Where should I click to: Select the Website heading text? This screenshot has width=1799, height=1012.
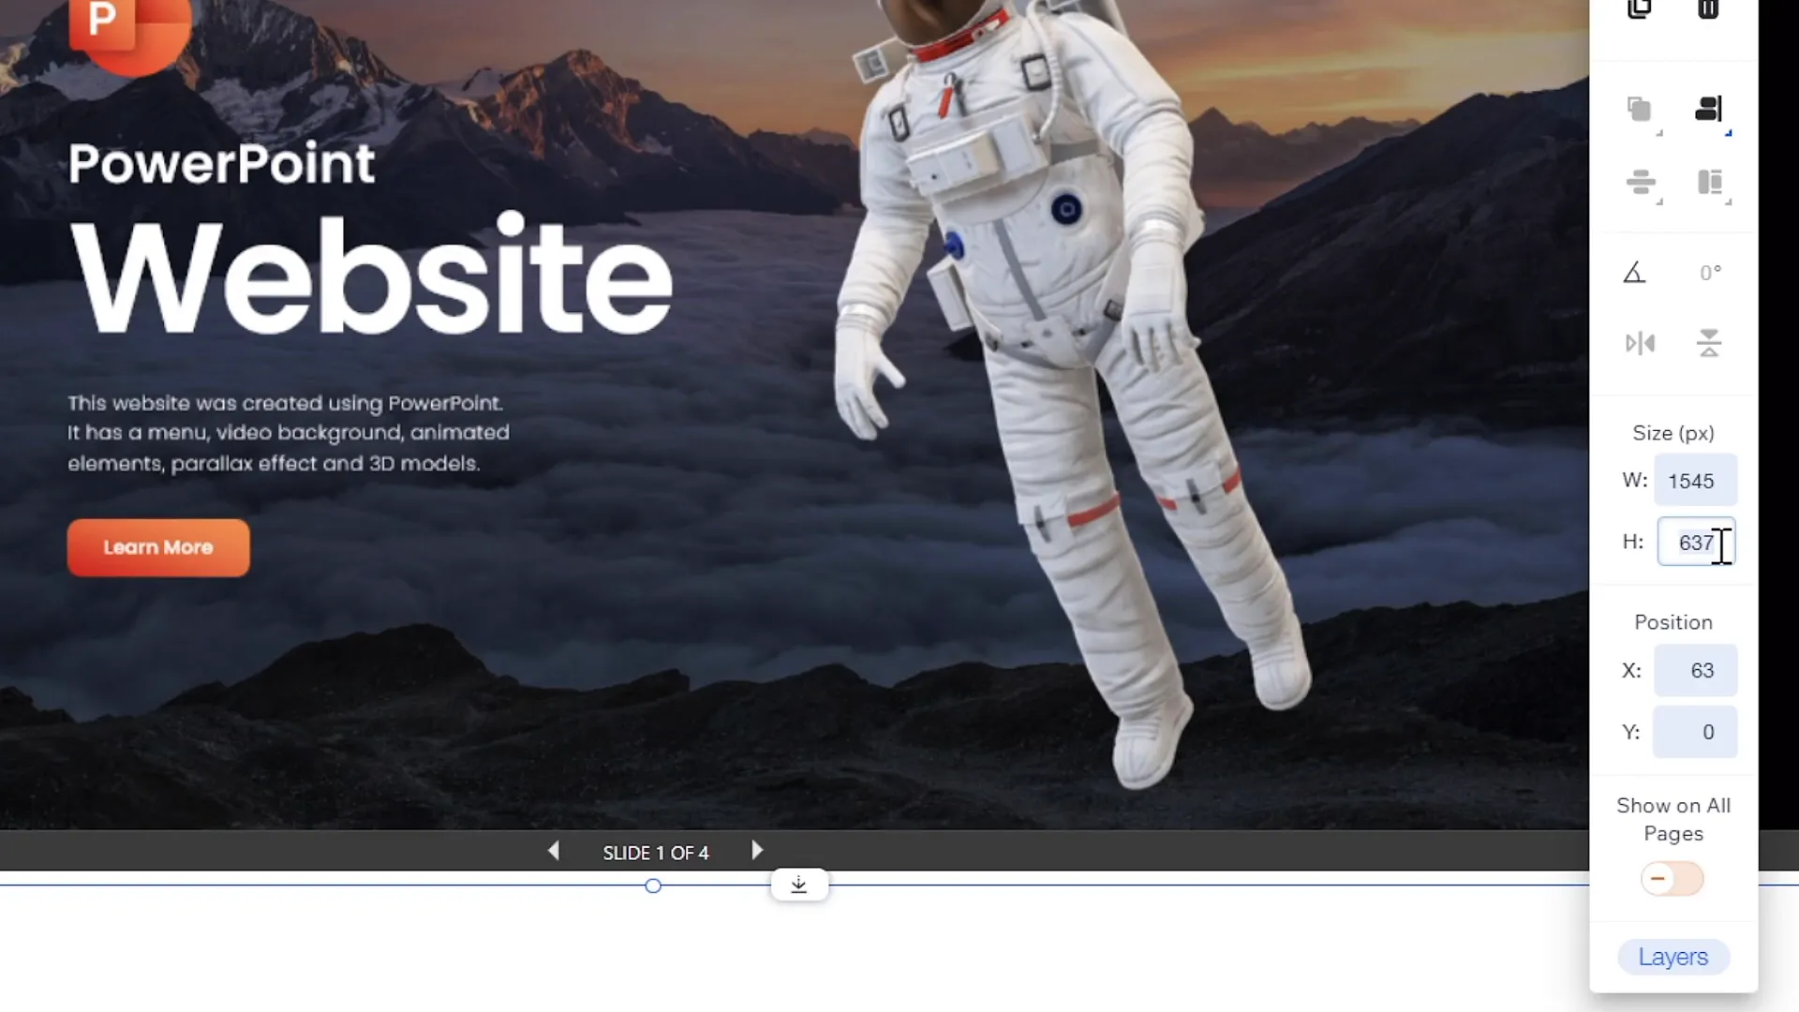[x=372, y=275]
